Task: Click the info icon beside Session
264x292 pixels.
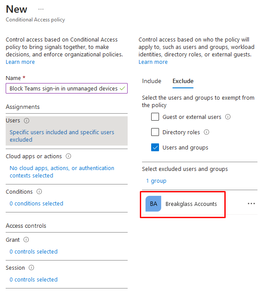Action: click(x=31, y=268)
